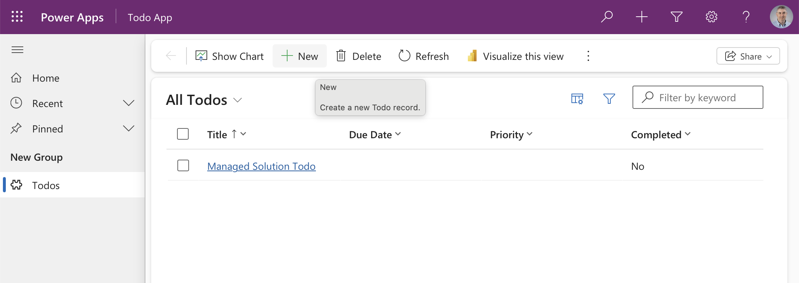The image size is (799, 283).
Task: Open the more commands overflow menu
Action: click(588, 56)
